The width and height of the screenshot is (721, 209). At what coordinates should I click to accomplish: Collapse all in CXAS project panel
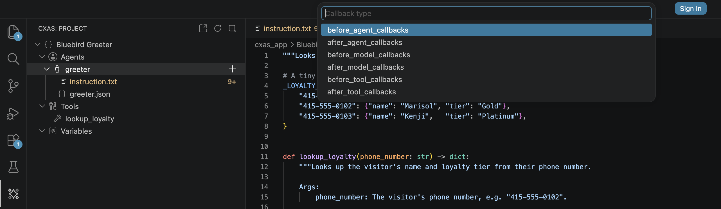coord(232,28)
